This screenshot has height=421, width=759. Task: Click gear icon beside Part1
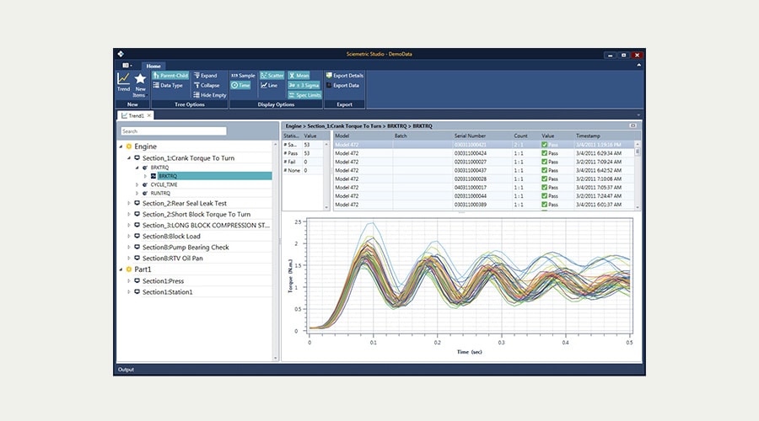pyautogui.click(x=129, y=269)
